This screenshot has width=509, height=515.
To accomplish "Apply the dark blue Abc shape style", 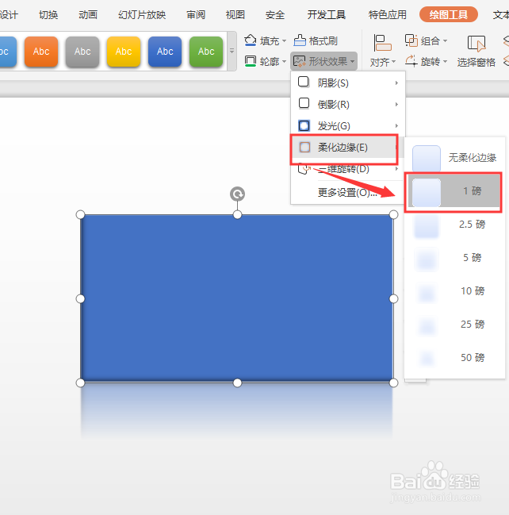I will click(x=165, y=52).
